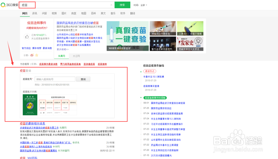This screenshot has height=159, width=278.
Task: Open 长生生物五连跌停后临时停牌 timeline item
Action: coord(166,135)
